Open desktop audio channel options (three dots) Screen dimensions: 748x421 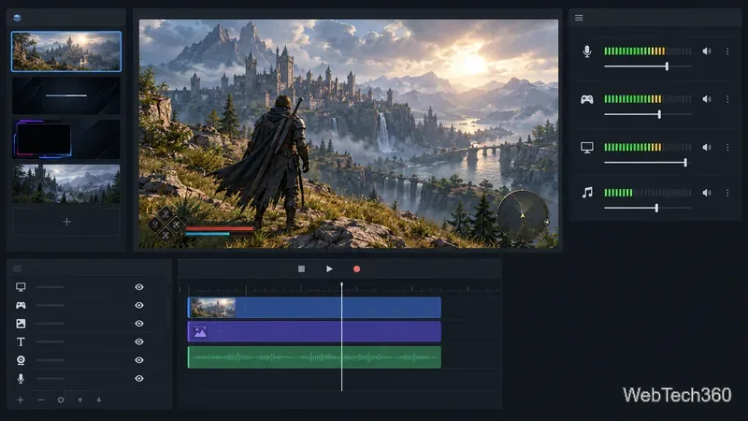click(727, 148)
